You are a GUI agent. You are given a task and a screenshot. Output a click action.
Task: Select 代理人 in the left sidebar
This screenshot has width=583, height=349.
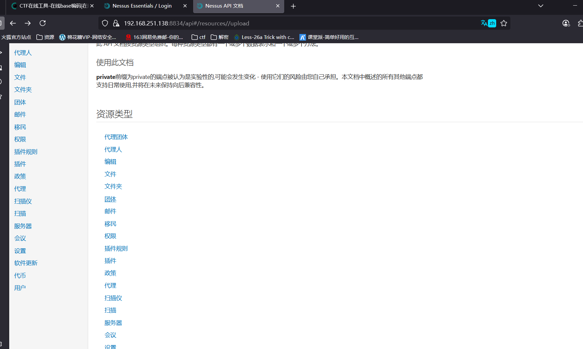[23, 53]
